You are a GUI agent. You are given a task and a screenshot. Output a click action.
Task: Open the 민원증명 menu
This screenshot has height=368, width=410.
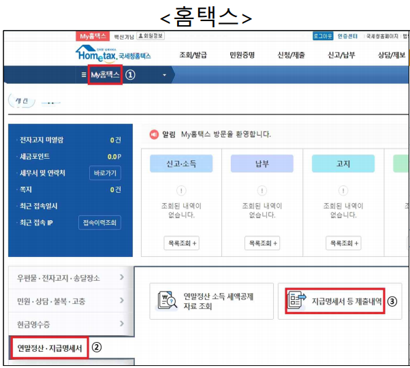pyautogui.click(x=242, y=55)
